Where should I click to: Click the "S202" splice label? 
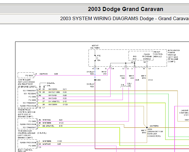(x=98, y=80)
